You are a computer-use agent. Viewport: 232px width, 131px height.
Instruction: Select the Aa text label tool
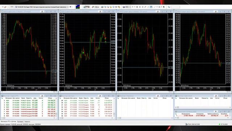pos(159,7)
